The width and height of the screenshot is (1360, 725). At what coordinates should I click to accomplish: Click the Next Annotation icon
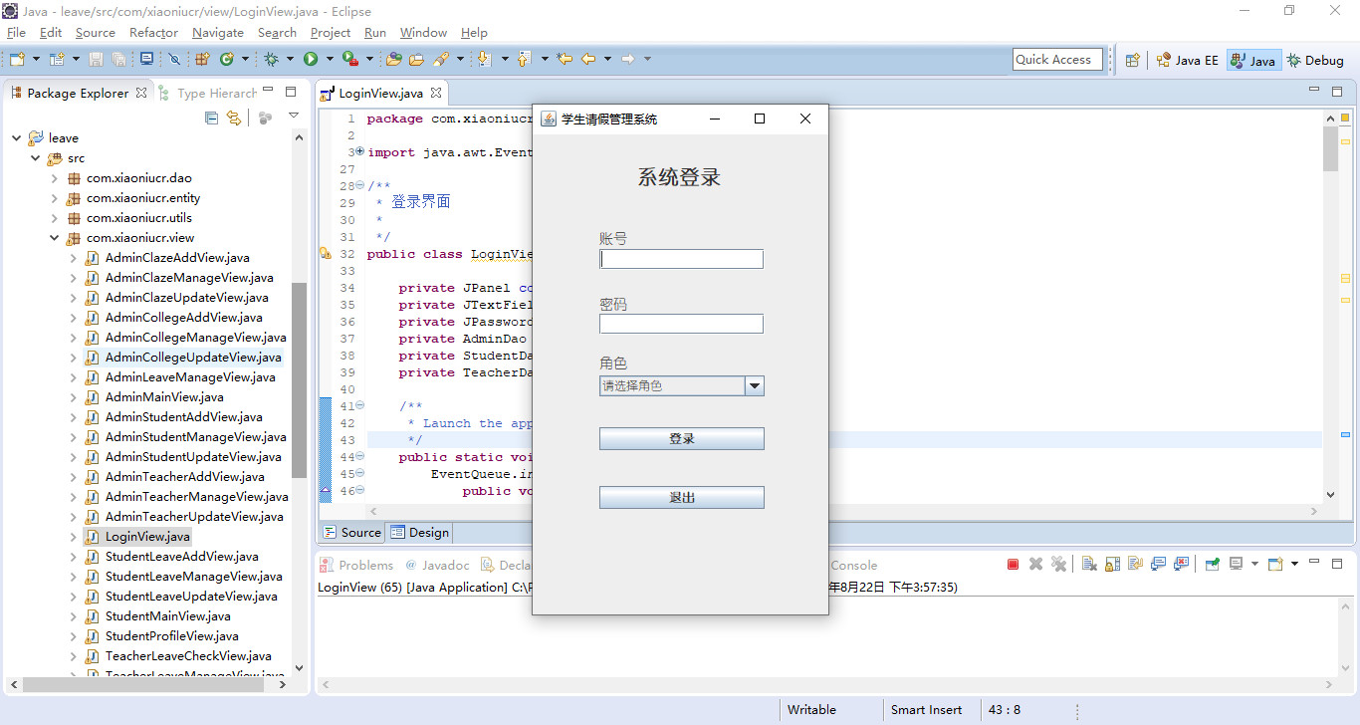484,59
